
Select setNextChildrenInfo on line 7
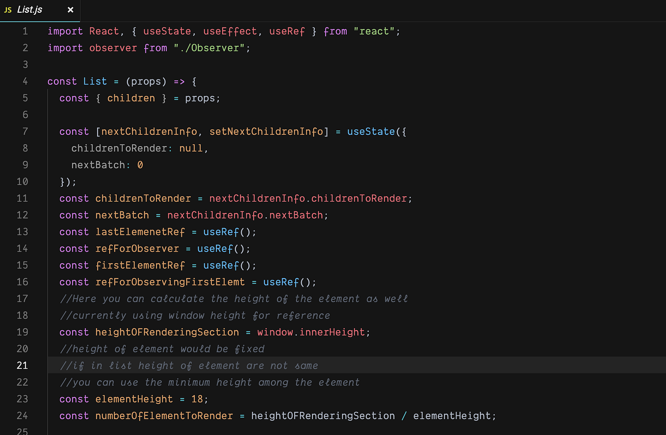(267, 131)
